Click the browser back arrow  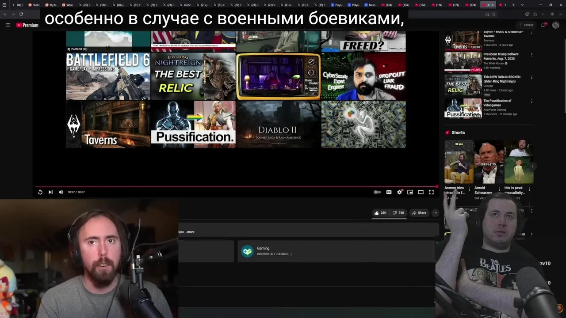[5, 14]
